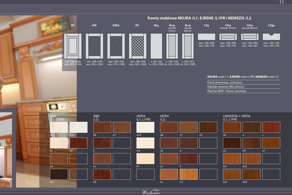Image resolution: width=292 pixels, height=195 pixels.
Task: Choose dąb L2 swatch o9
Action: click(x=102, y=174)
